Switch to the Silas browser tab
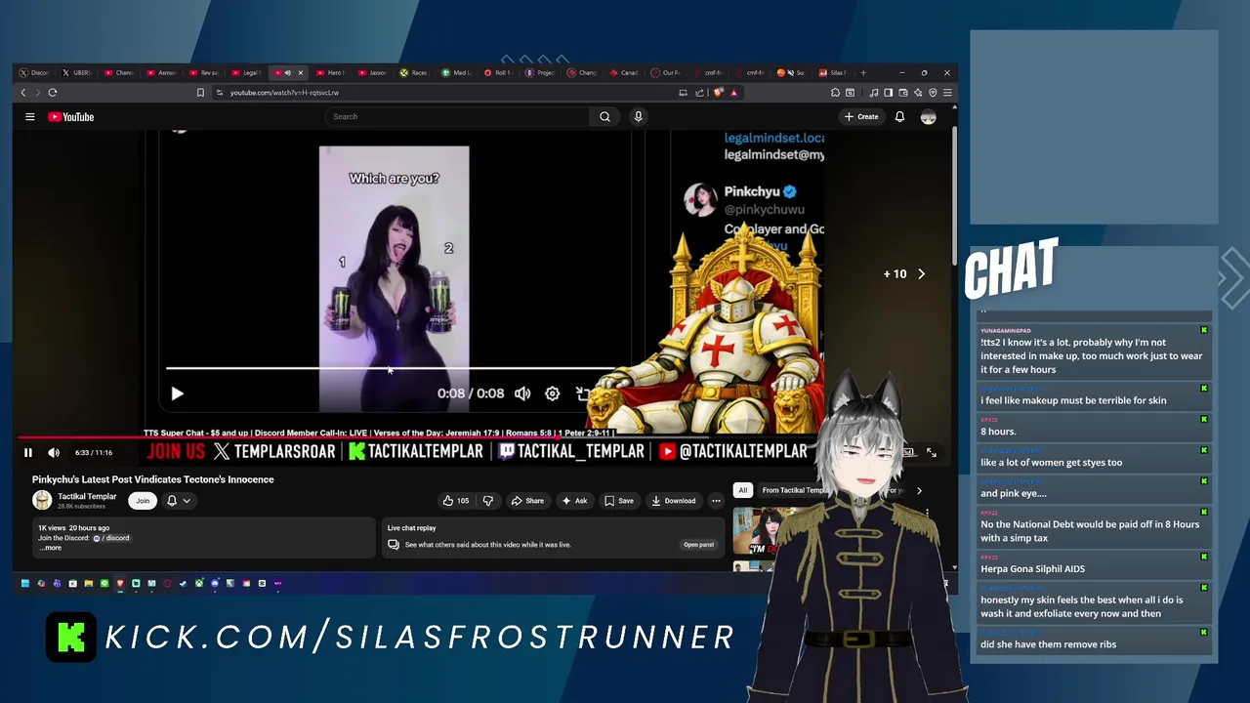The width and height of the screenshot is (1250, 703). click(834, 72)
